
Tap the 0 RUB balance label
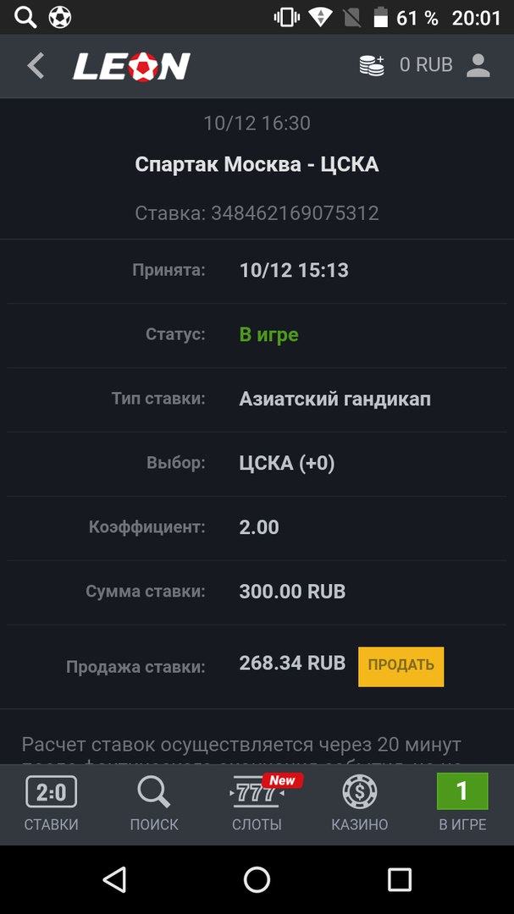426,64
